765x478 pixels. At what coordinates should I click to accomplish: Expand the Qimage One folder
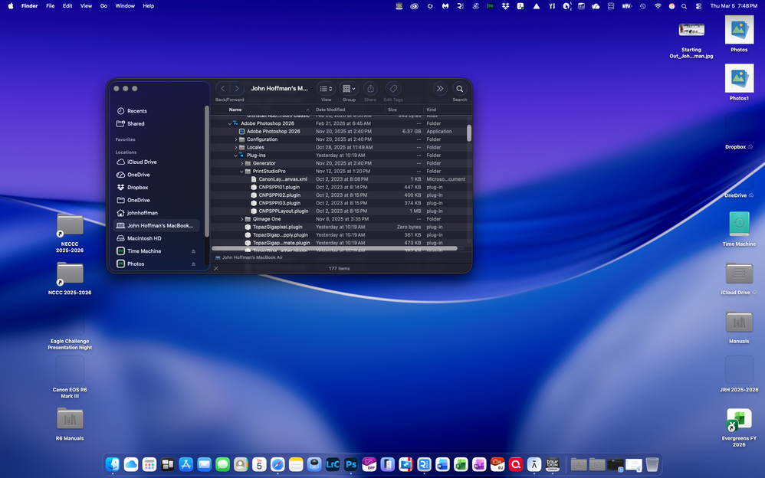point(242,219)
